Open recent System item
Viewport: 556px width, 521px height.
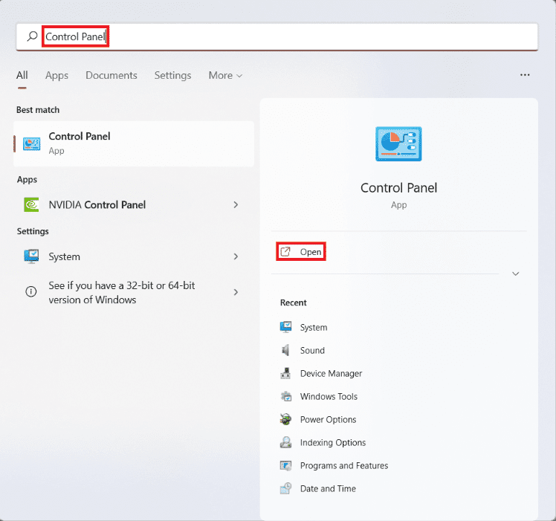click(314, 327)
